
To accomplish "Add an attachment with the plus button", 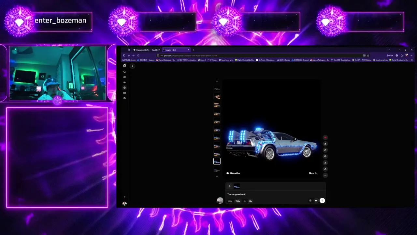I will click(x=229, y=186).
